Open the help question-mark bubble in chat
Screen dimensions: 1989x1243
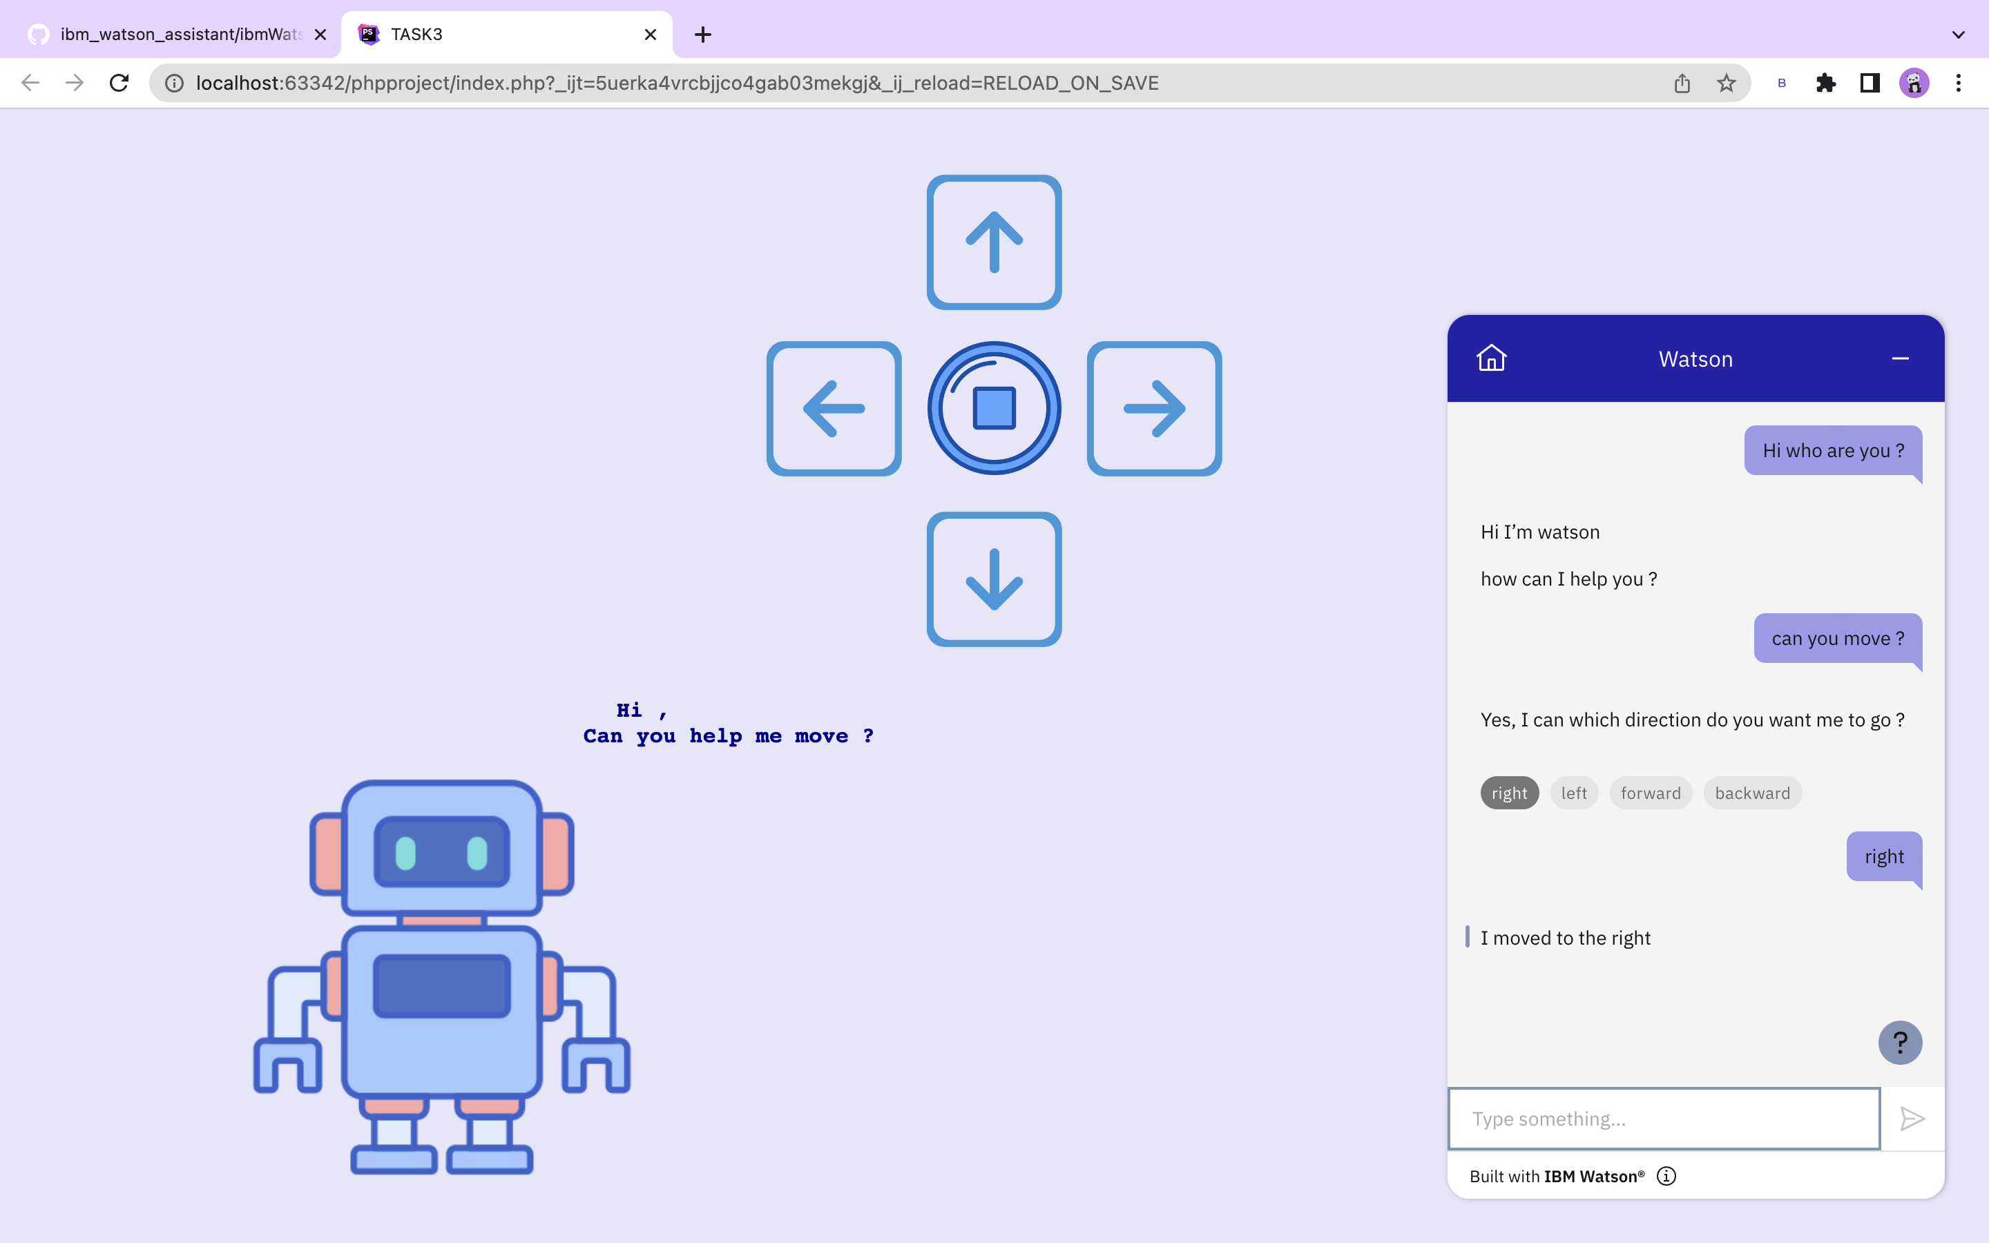1899,1043
